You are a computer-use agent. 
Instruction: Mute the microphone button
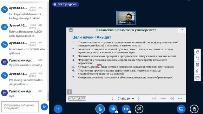(100, 109)
